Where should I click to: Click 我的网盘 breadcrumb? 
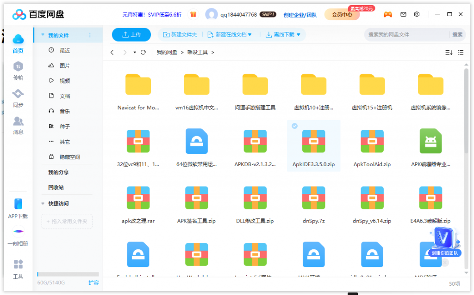coord(167,53)
